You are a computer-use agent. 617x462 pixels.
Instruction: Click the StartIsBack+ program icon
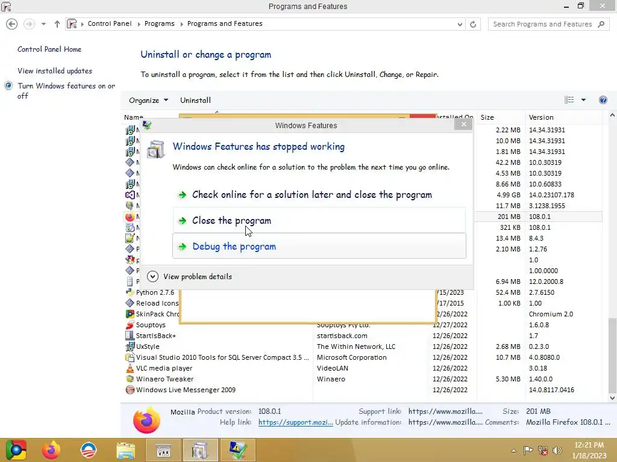[x=130, y=336]
